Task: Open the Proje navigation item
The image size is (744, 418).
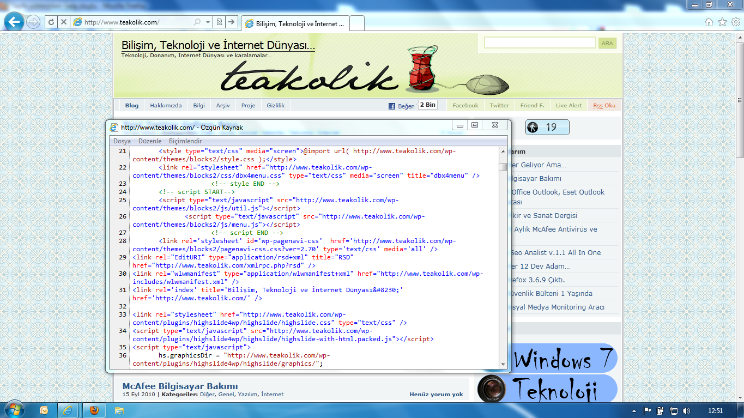Action: (x=248, y=105)
